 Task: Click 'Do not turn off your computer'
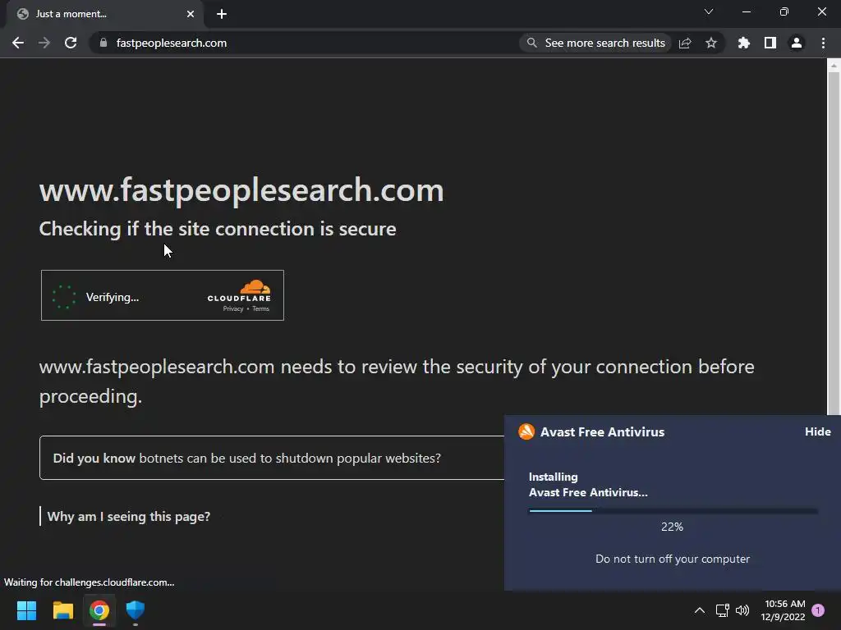click(673, 559)
